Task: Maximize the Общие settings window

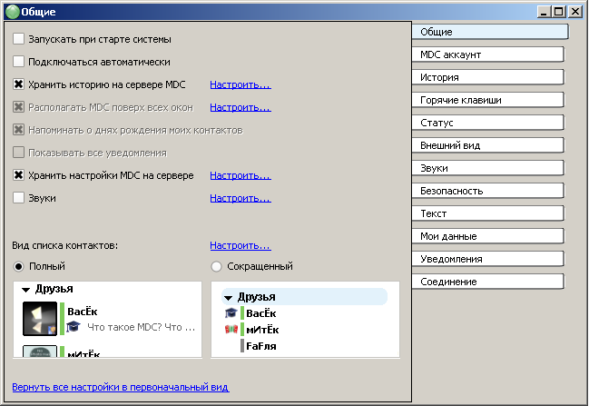Action: click(x=558, y=12)
